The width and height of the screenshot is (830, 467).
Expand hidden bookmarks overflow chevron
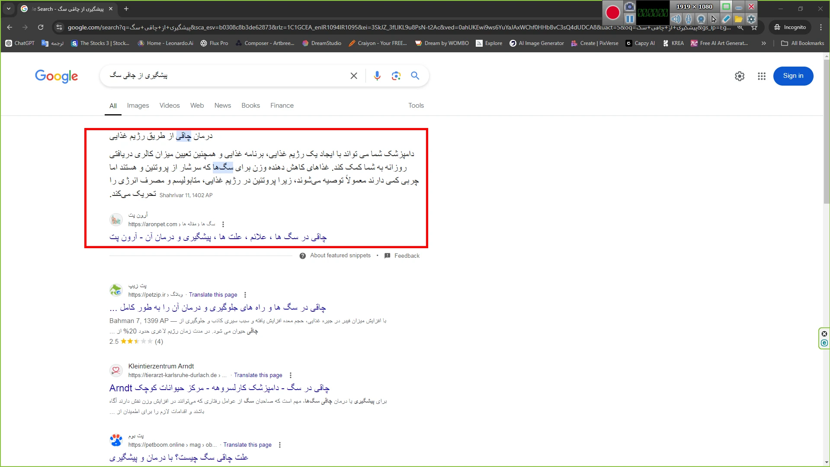(x=763, y=43)
